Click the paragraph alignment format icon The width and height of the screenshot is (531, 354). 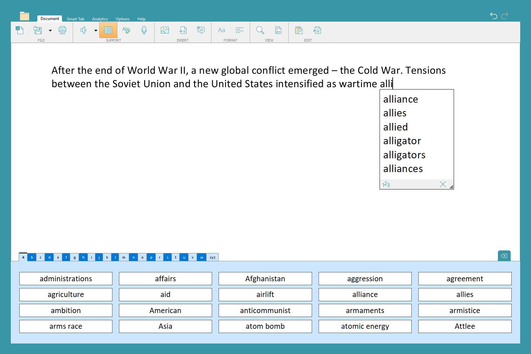240,30
